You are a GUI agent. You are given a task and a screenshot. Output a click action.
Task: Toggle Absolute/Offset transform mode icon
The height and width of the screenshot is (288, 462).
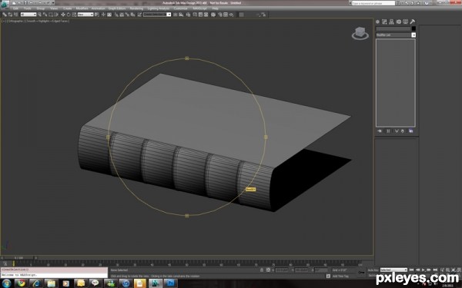(268, 270)
